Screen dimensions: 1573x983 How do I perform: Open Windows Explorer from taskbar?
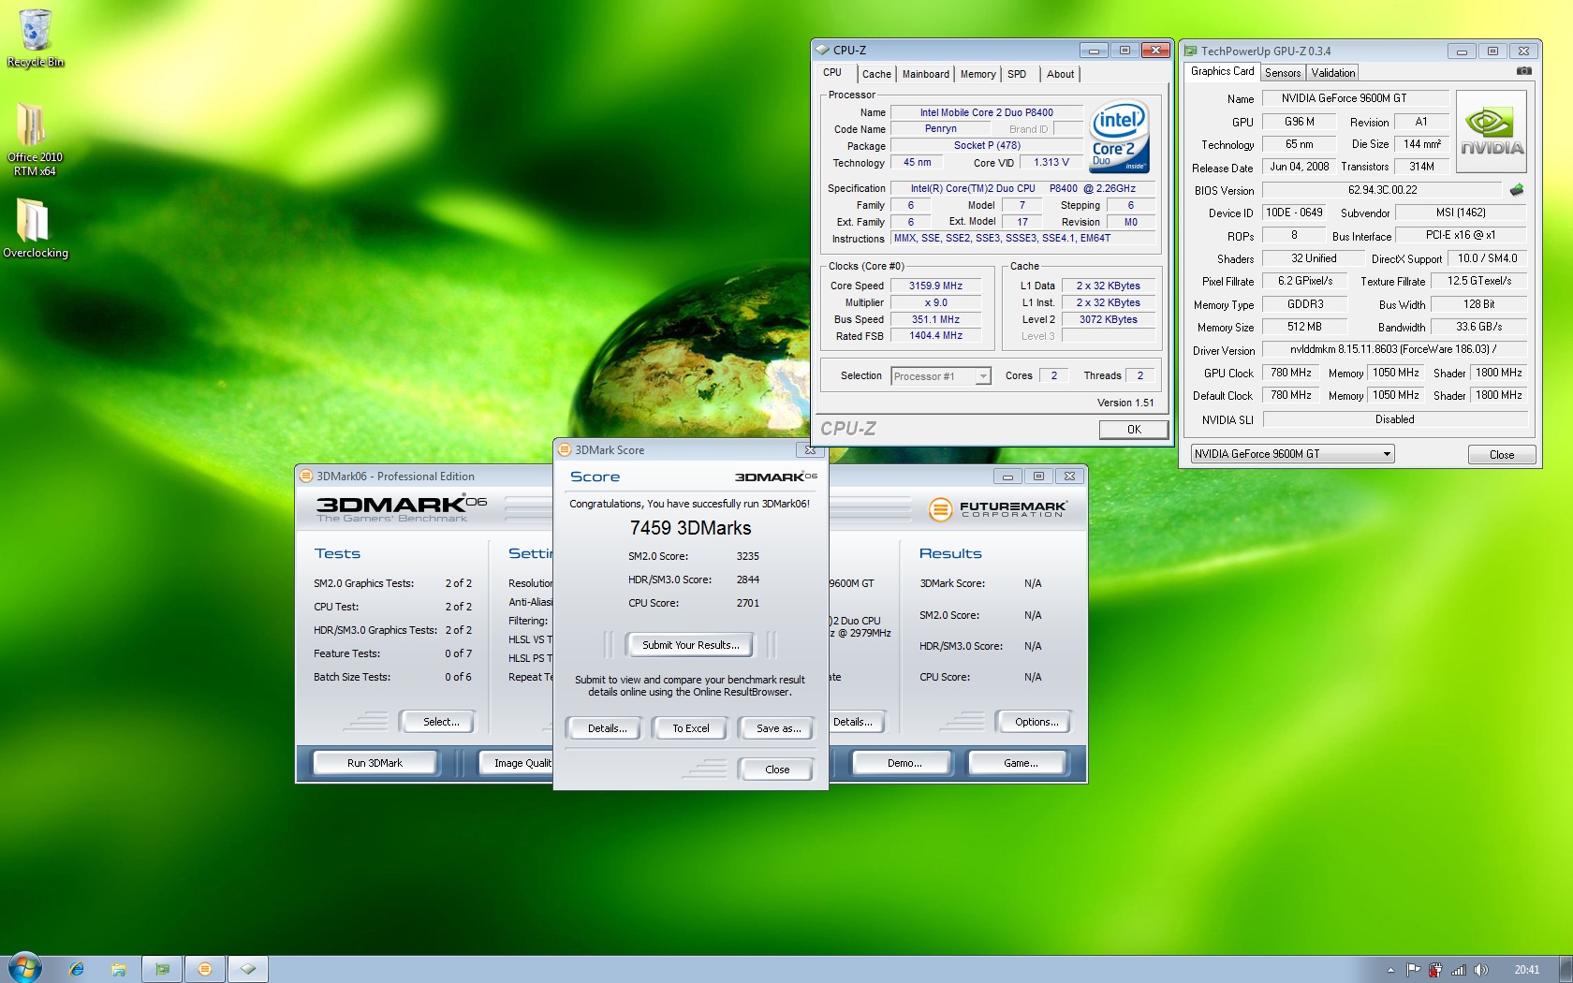(x=118, y=969)
